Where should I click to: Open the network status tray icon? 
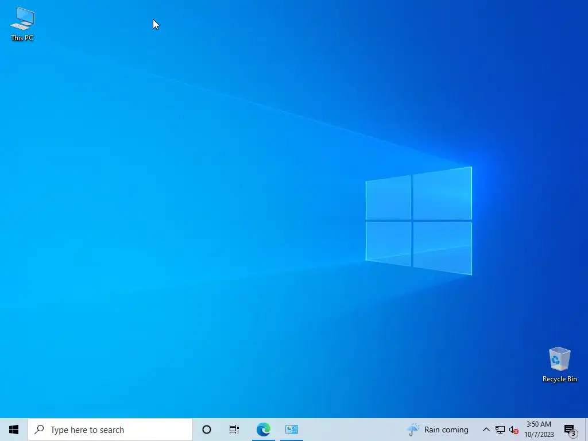tap(500, 430)
